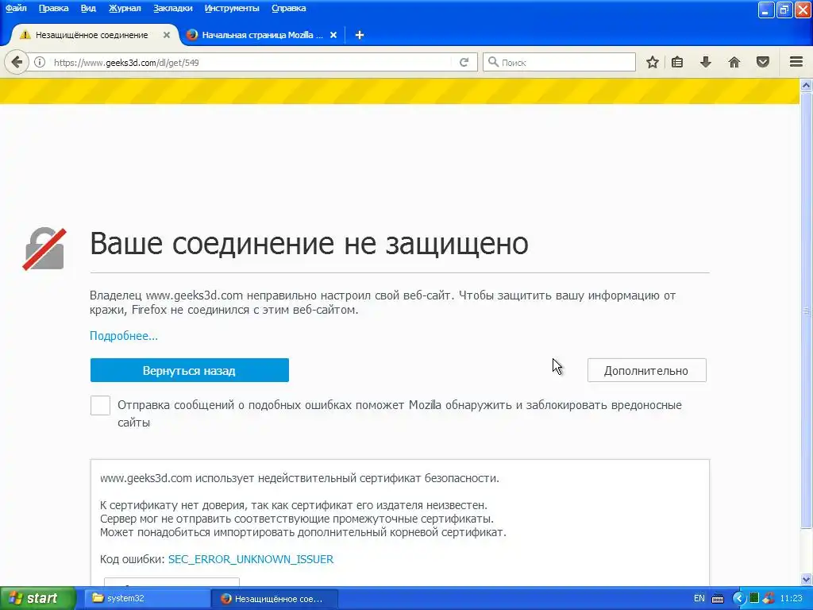The width and height of the screenshot is (813, 610).
Task: Open the Вид menu
Action: (x=88, y=8)
